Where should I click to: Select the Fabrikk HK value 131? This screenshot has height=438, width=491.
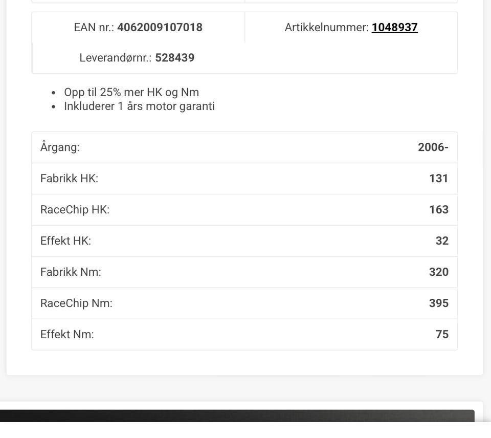tap(439, 179)
